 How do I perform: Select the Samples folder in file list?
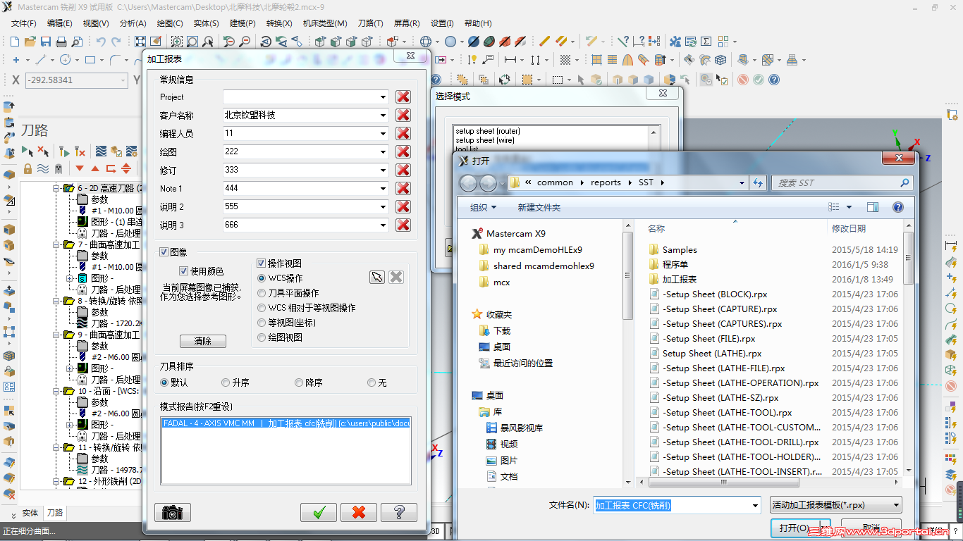[x=680, y=249]
